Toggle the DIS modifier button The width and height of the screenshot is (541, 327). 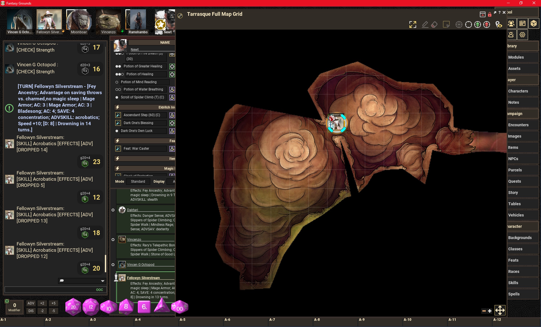(31, 311)
